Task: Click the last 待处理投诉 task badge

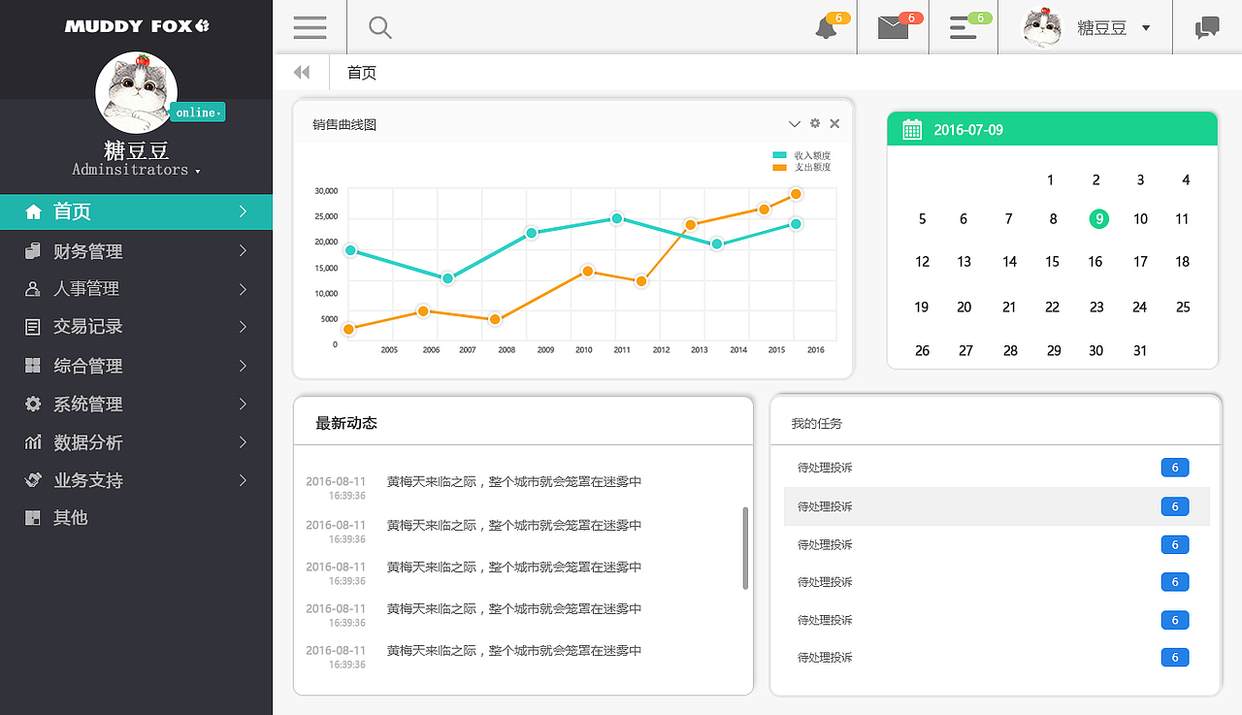Action: 1175,658
